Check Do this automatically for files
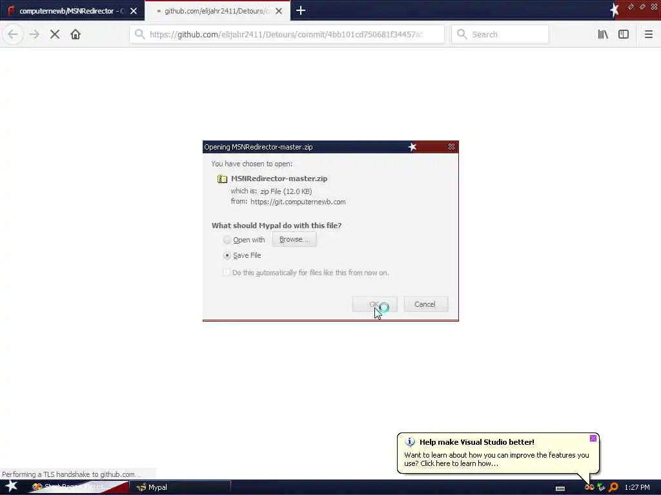Image resolution: width=661 pixels, height=495 pixels. [227, 273]
